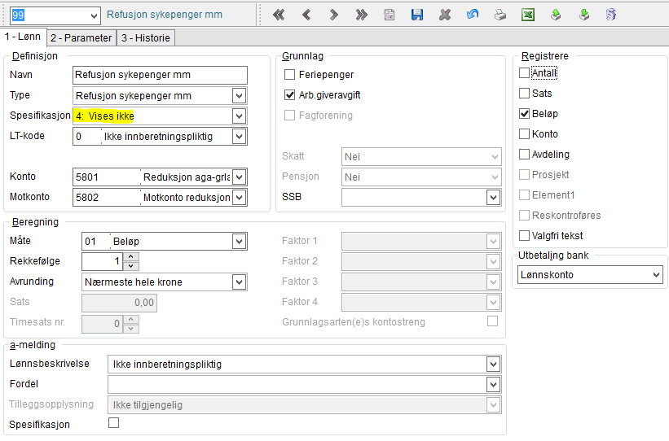This screenshot has height=441, width=669.
Task: Delete record with grey X icon
Action: coord(445,15)
